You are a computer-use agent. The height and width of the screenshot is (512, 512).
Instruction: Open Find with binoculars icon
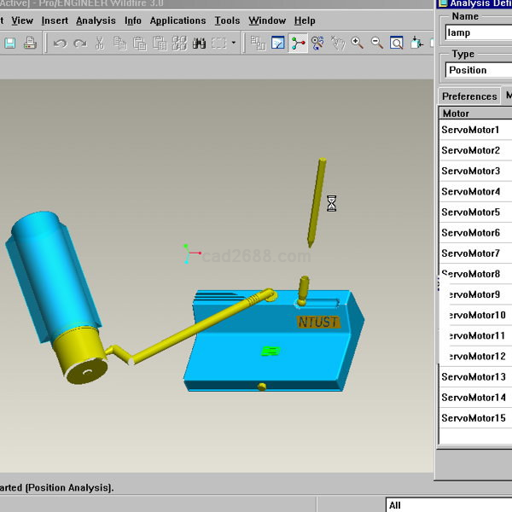(x=199, y=43)
